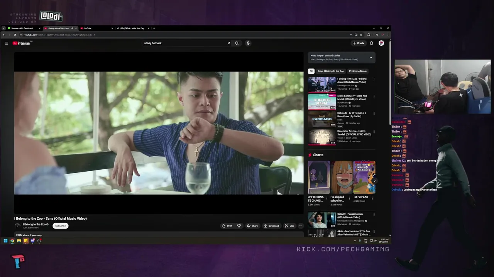The image size is (494, 277).
Task: Open YouTube notifications bell
Action: (371, 43)
